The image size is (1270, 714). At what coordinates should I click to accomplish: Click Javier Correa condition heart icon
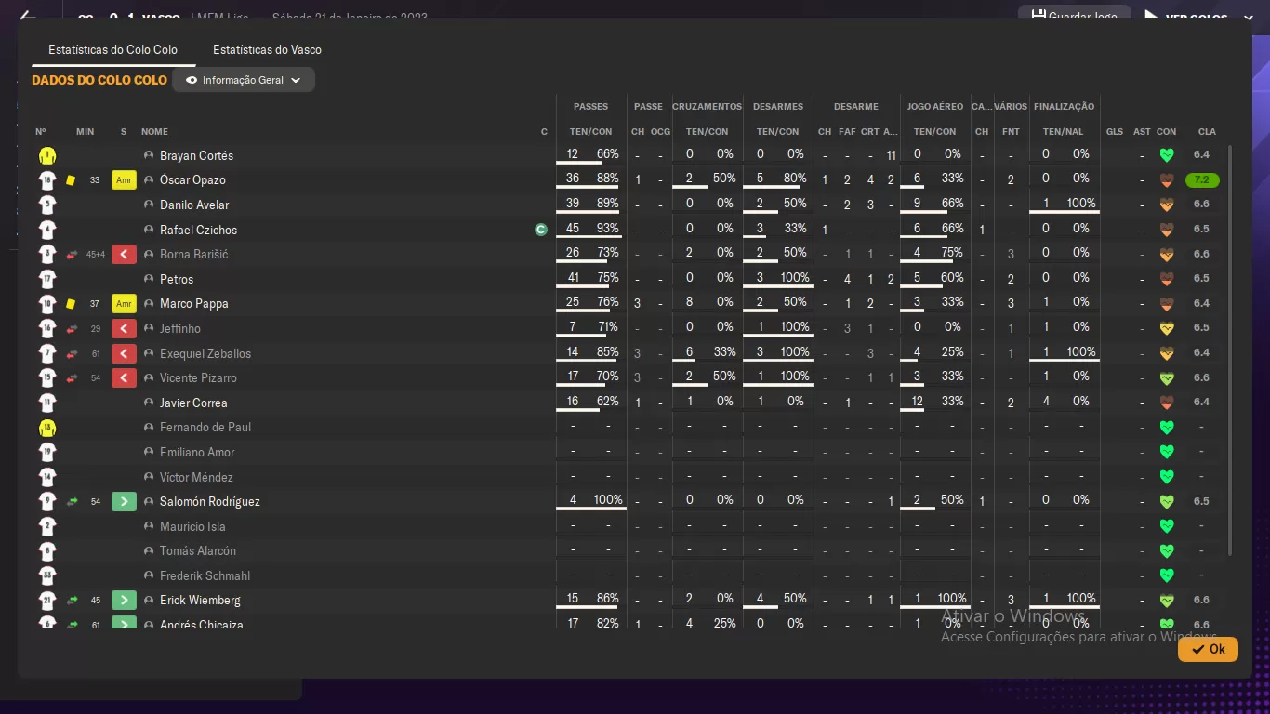coord(1167,403)
